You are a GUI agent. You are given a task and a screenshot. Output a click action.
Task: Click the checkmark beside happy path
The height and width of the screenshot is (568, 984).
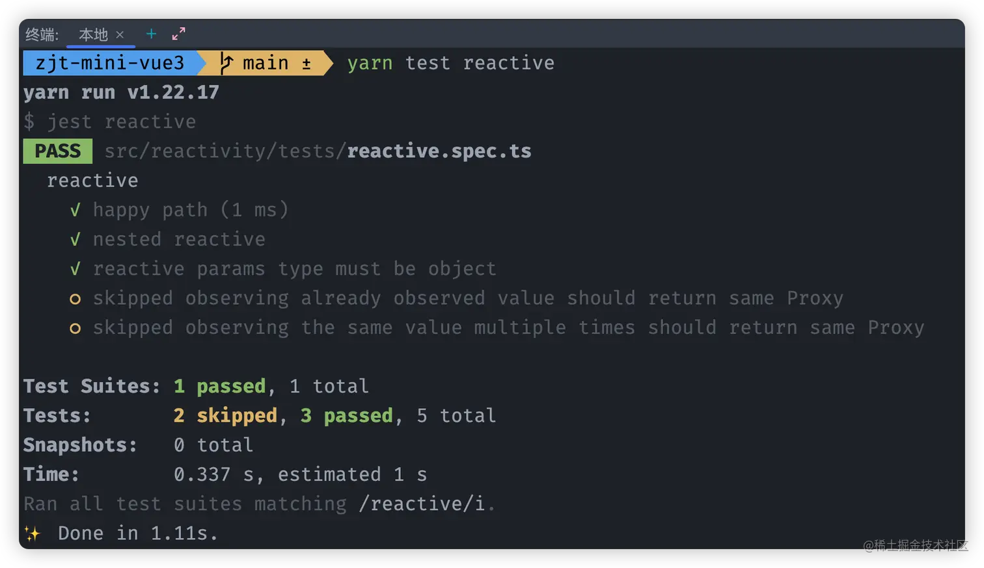coord(75,210)
